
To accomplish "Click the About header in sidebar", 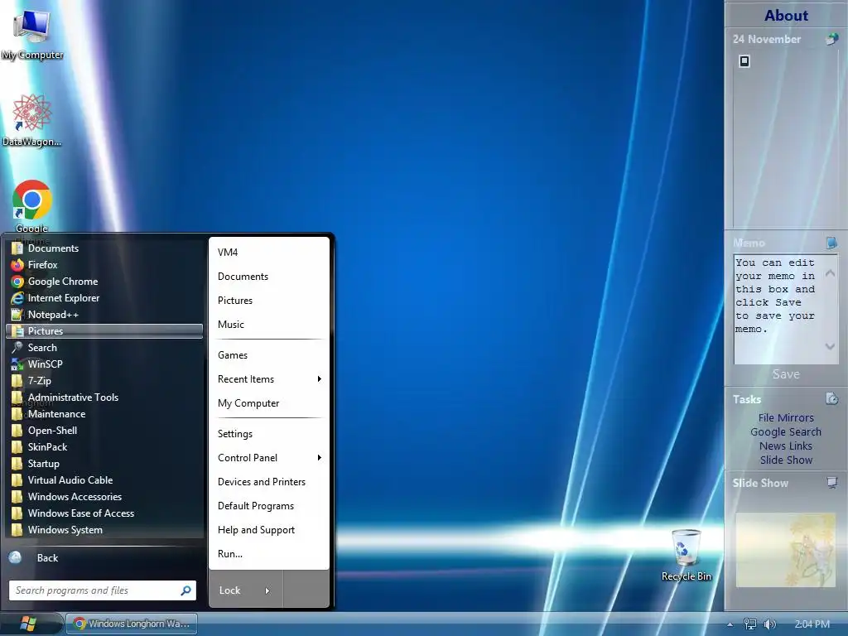I will click(787, 15).
